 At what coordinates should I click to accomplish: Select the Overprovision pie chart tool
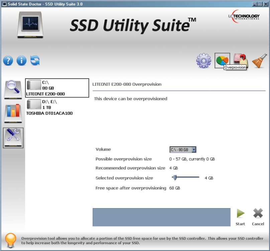(x=222, y=60)
